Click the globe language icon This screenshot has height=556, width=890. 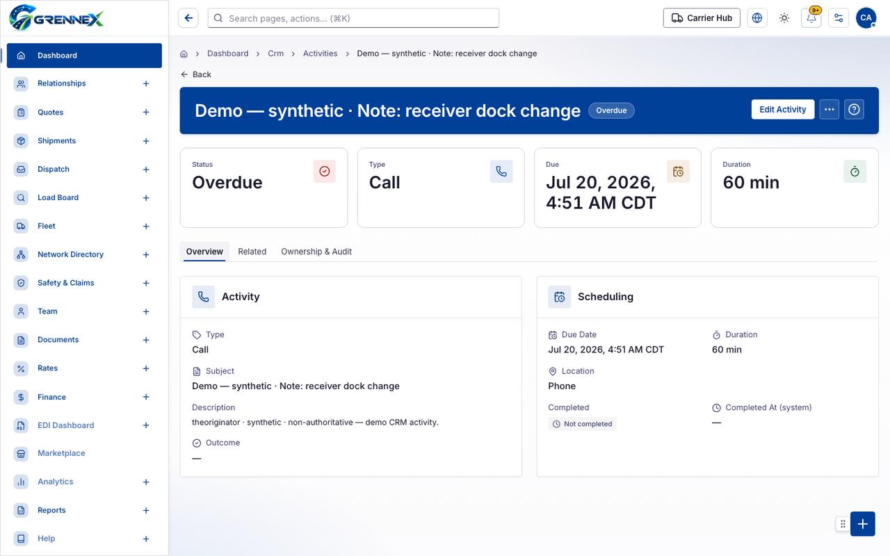click(757, 18)
